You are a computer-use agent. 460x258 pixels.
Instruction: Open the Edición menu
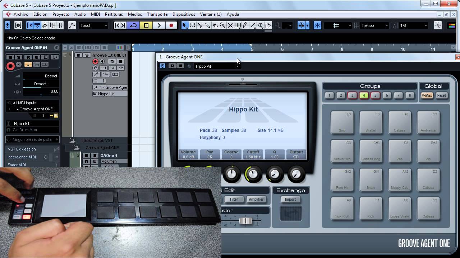[40, 14]
